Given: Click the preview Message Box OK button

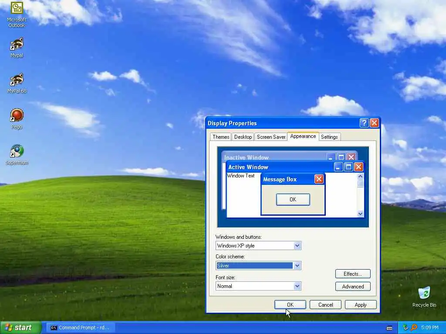Looking at the screenshot, I should pos(293,199).
